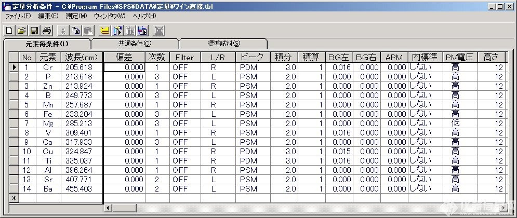517x218 pixels.
Task: Open a file with the folder icon
Action: 22,31
